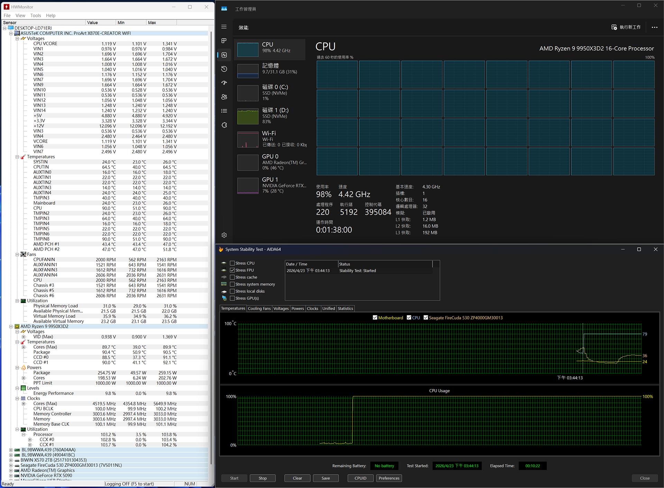664x488 pixels.
Task: Open the Tools menu in HWMonitor
Action: [35, 16]
